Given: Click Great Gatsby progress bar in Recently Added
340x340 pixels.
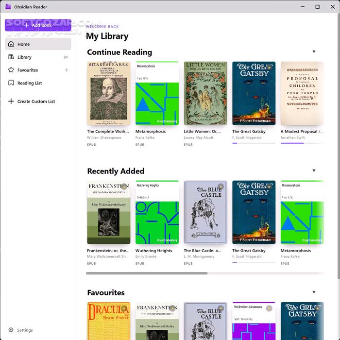Looking at the screenshot, I should pyautogui.click(x=254, y=262).
